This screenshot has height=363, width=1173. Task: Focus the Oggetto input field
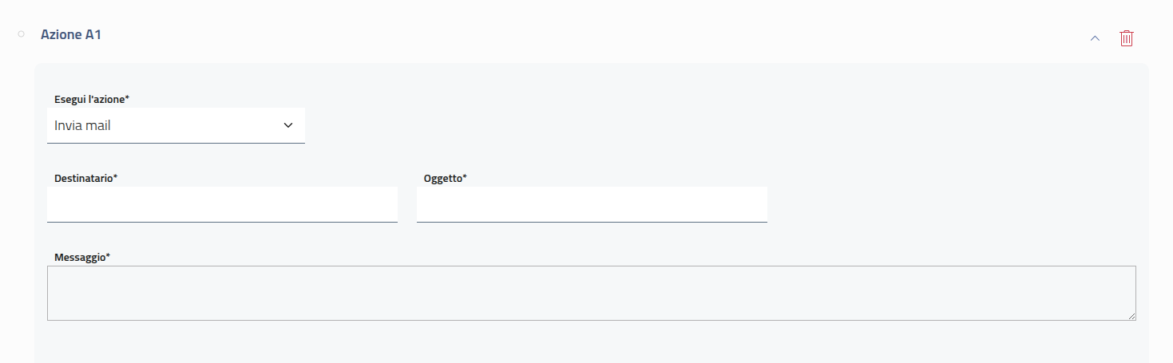click(x=592, y=204)
